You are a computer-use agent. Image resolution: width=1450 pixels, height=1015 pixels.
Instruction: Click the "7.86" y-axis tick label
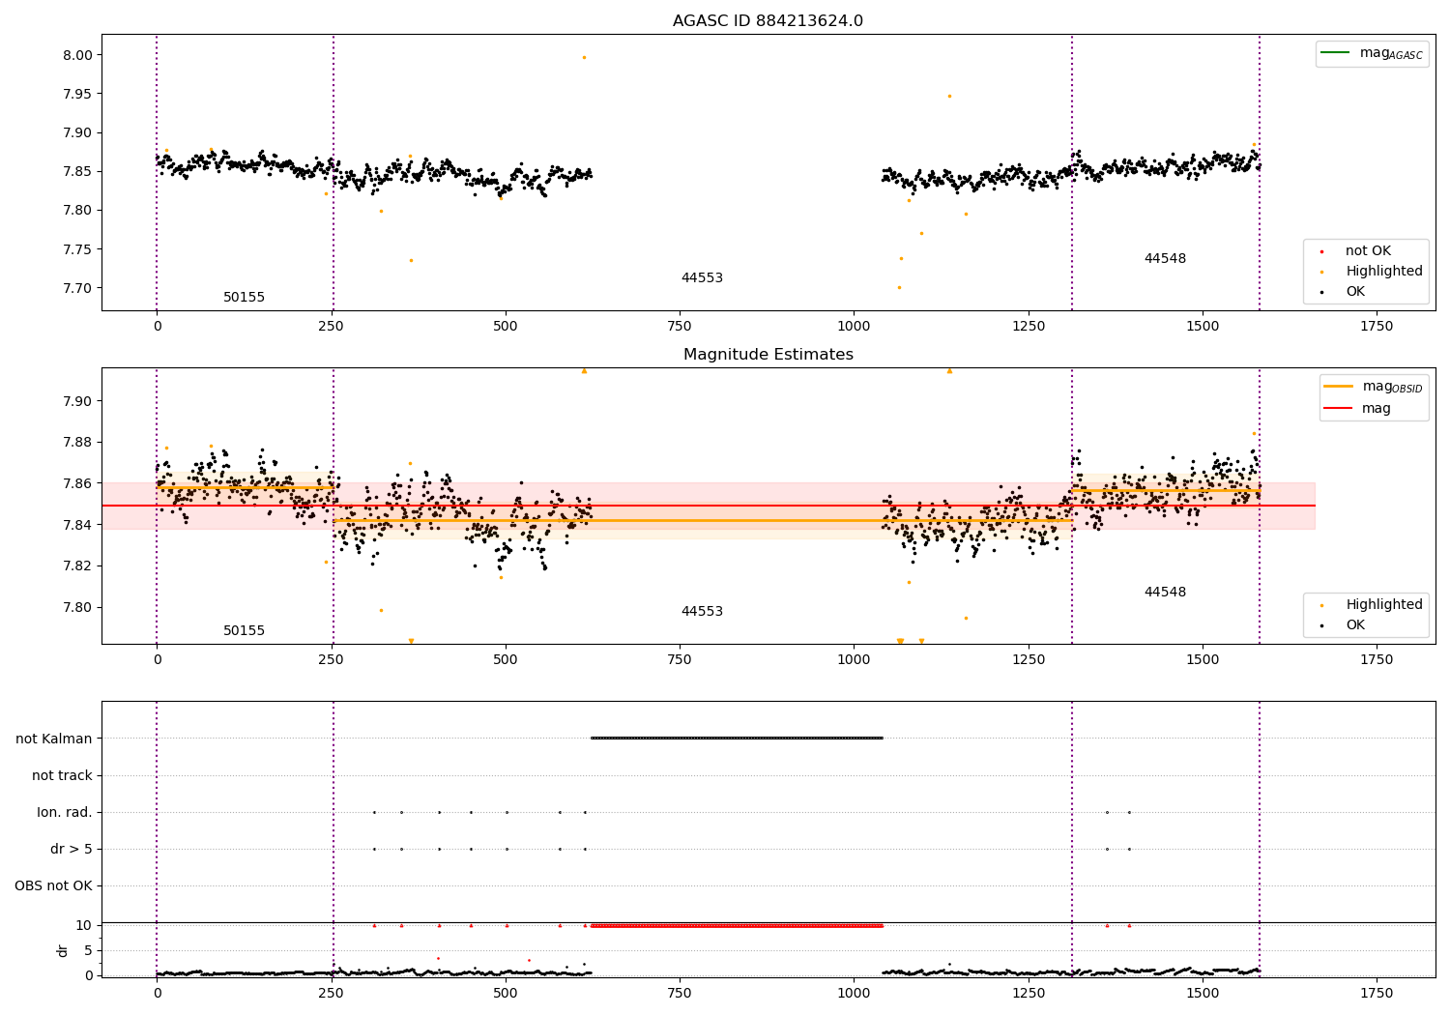click(x=77, y=483)
